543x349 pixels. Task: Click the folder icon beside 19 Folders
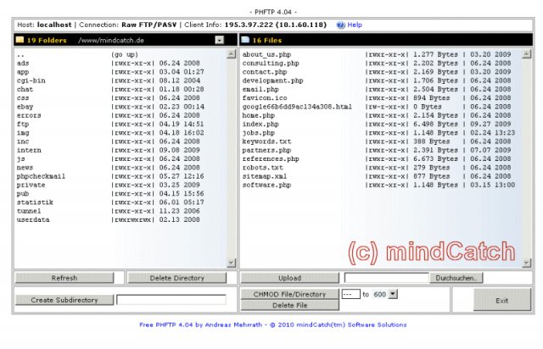(x=19, y=40)
